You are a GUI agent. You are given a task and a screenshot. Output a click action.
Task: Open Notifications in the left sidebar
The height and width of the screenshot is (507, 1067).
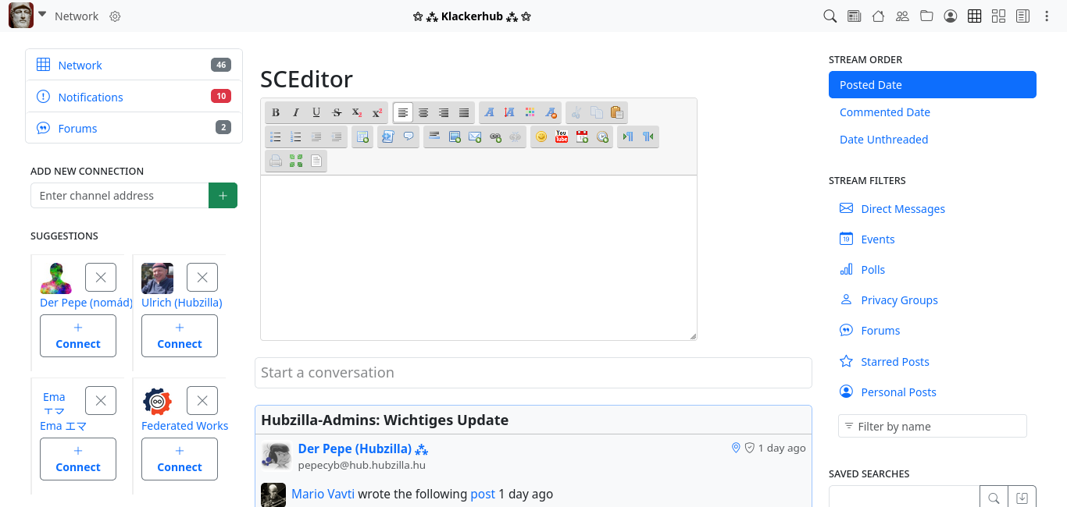91,97
